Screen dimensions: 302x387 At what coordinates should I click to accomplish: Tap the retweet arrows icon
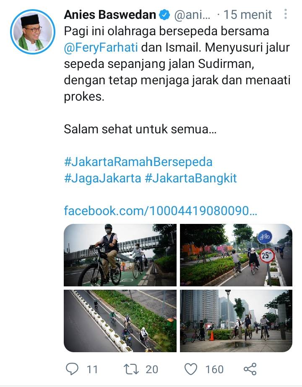point(131,369)
